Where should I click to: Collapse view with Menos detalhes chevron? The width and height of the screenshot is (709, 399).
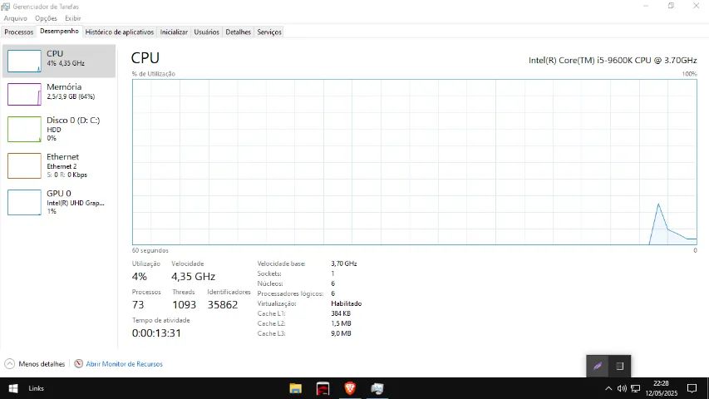pos(9,364)
